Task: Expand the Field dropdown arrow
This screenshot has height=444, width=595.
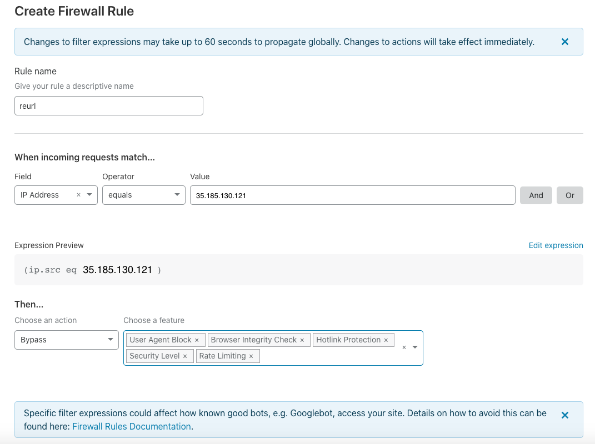Action: tap(89, 195)
